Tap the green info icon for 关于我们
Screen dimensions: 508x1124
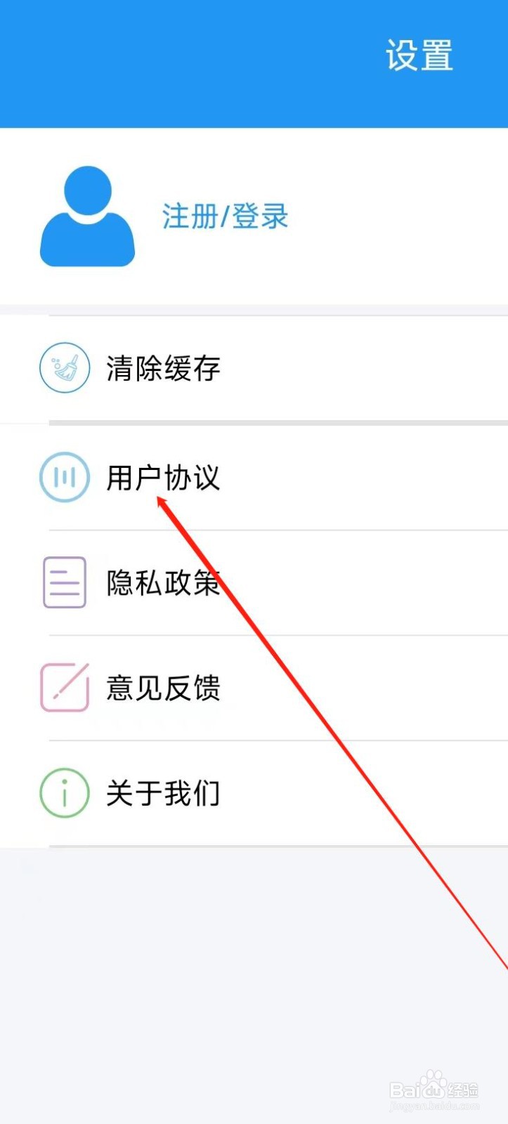[x=65, y=793]
